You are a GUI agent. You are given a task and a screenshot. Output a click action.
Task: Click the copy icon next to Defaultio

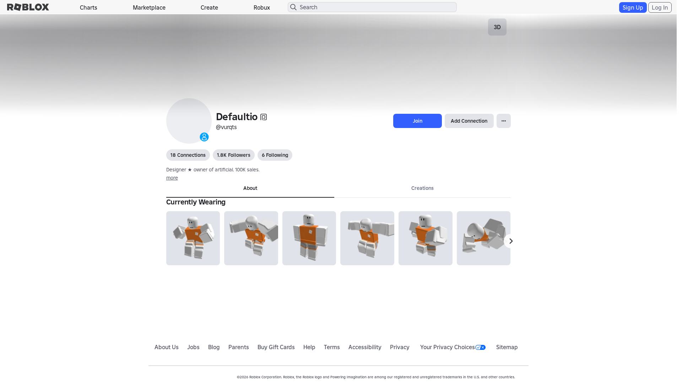pos(264,117)
